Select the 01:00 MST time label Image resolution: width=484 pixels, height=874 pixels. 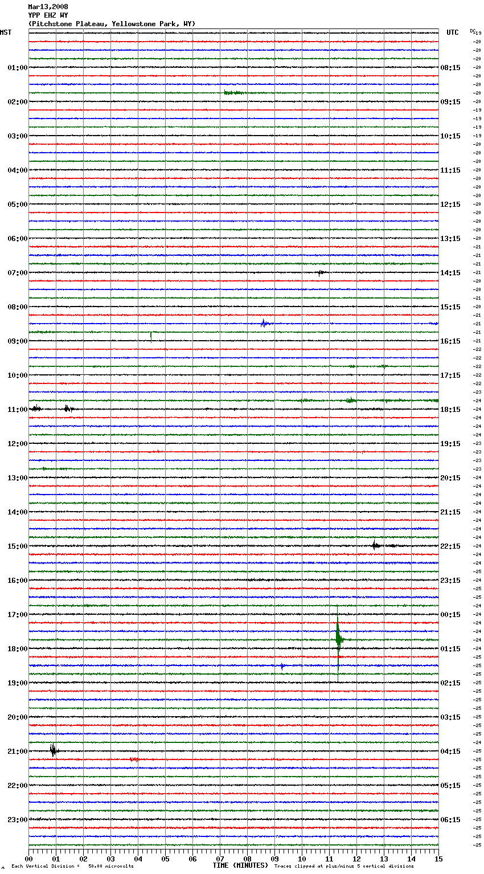click(x=18, y=68)
